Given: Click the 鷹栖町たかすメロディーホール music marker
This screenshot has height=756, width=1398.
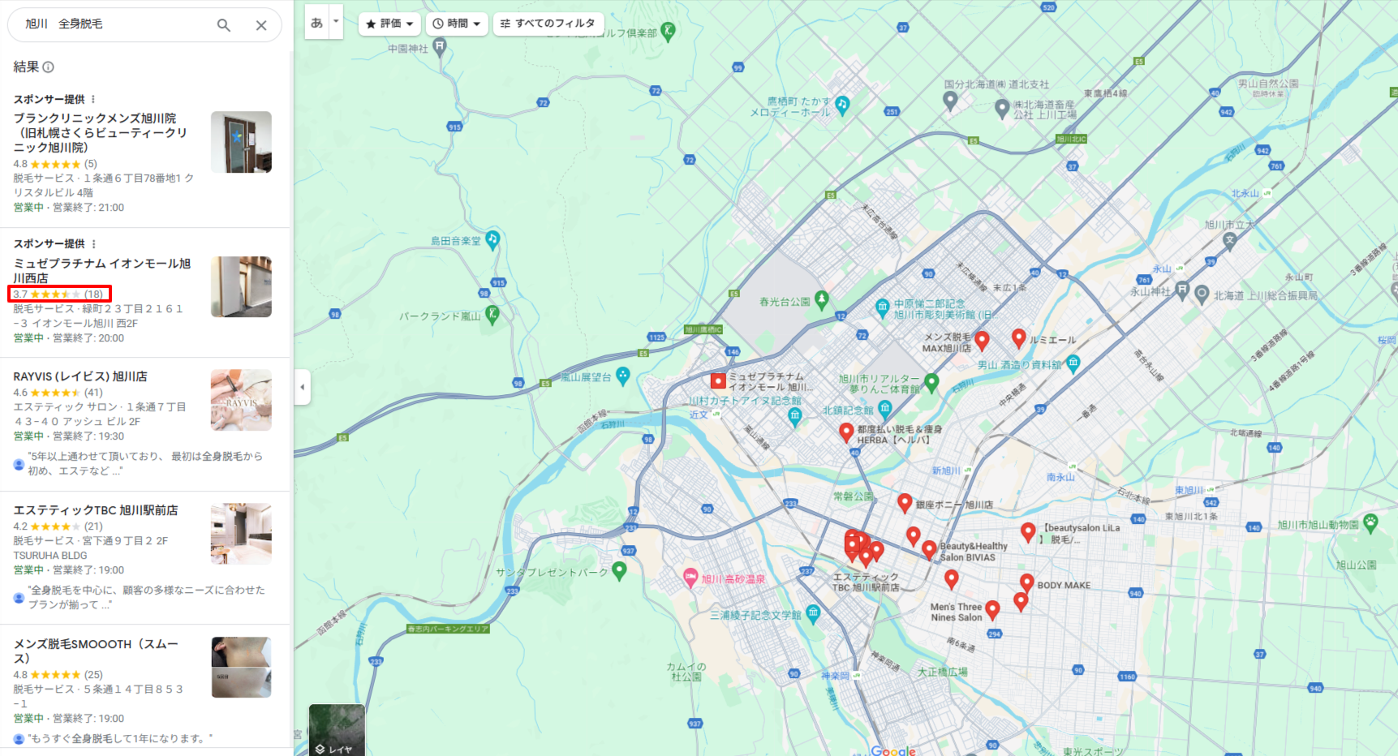Looking at the screenshot, I should 842,105.
